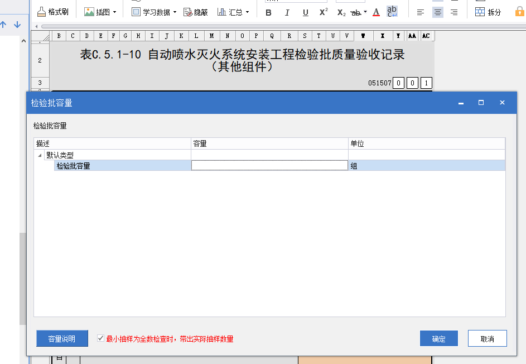
Task: Expand the 插图 dropdown arrow
Action: coord(115,12)
